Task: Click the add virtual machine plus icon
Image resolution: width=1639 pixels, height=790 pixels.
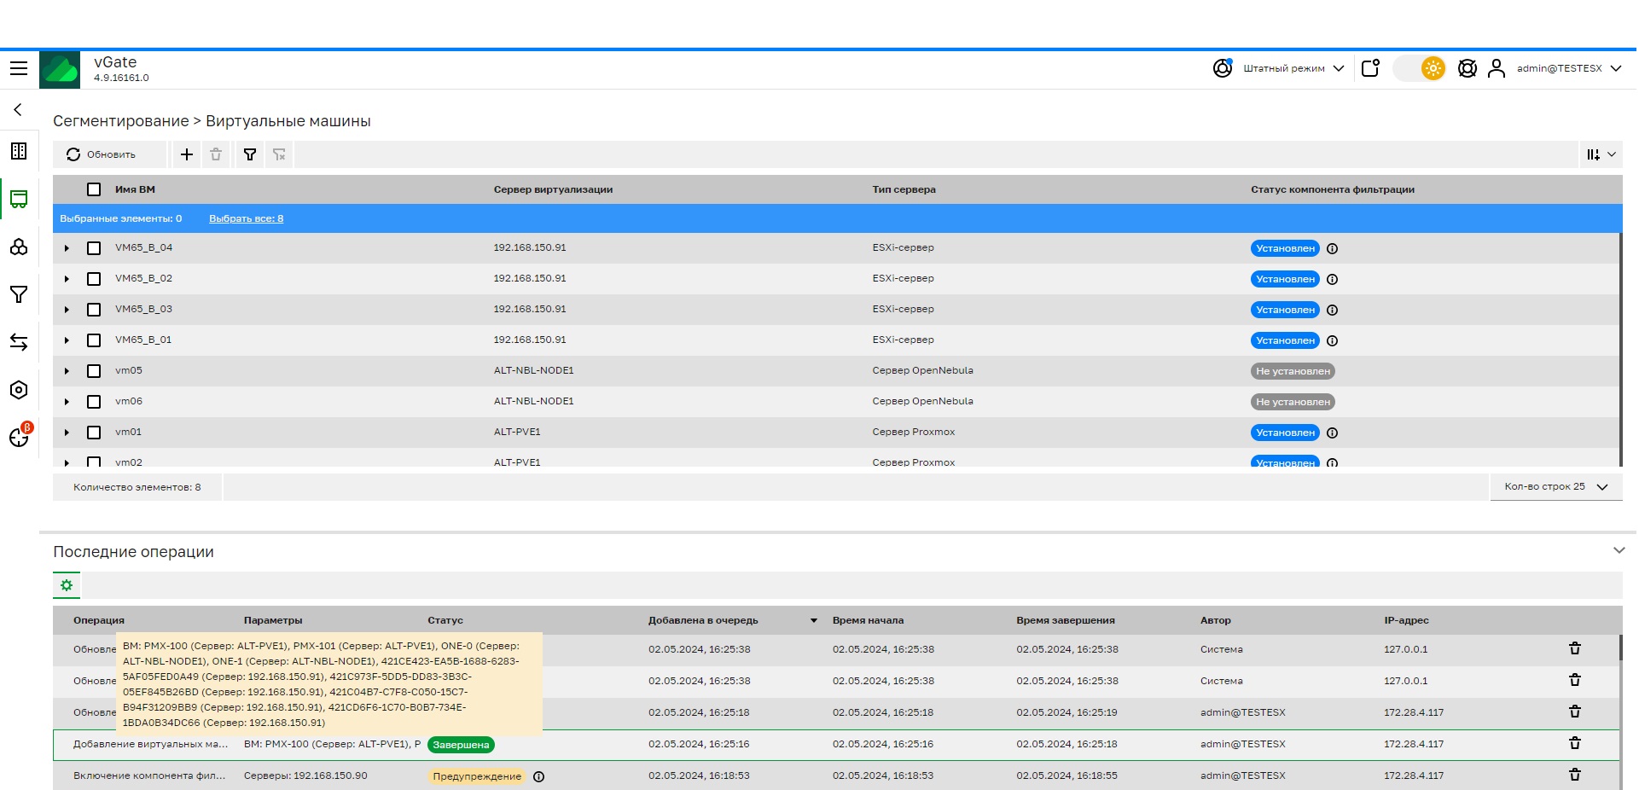Action: [x=187, y=154]
